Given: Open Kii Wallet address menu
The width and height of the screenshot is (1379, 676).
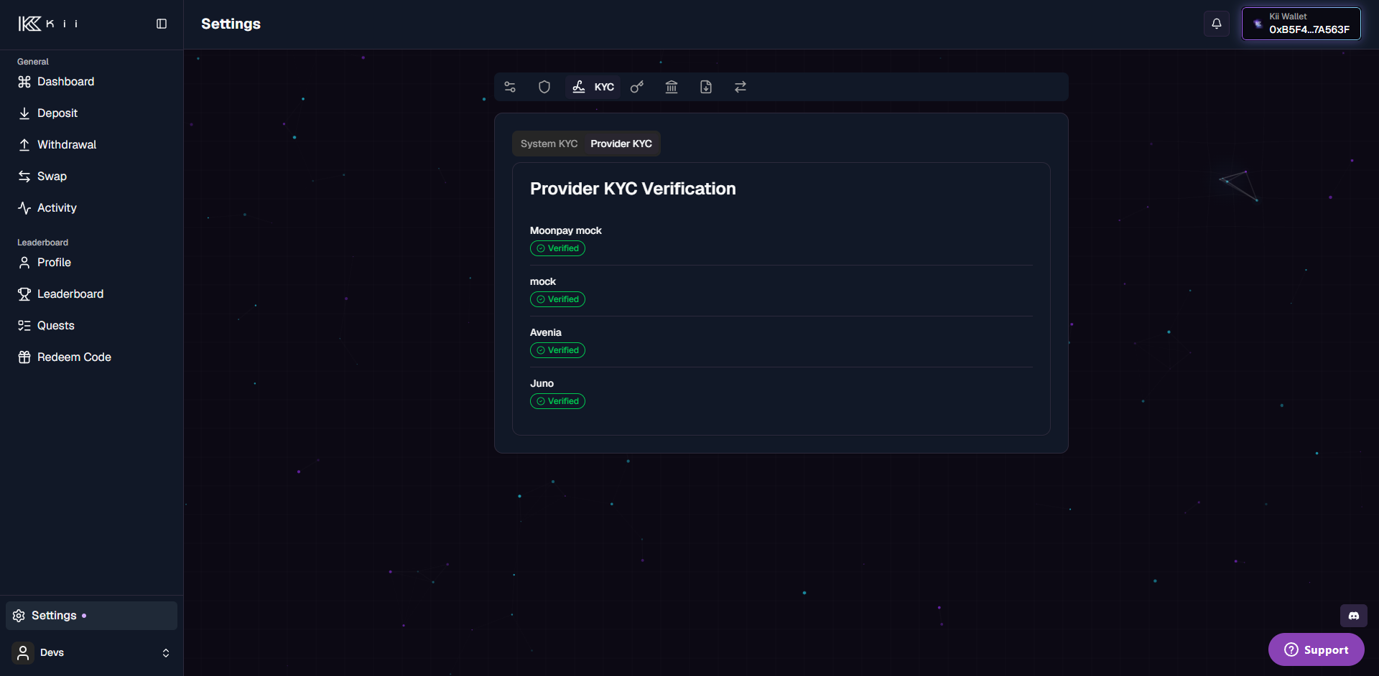Looking at the screenshot, I should pos(1301,24).
